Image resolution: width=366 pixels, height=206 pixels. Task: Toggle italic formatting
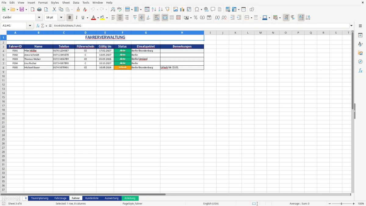(x=77, y=17)
